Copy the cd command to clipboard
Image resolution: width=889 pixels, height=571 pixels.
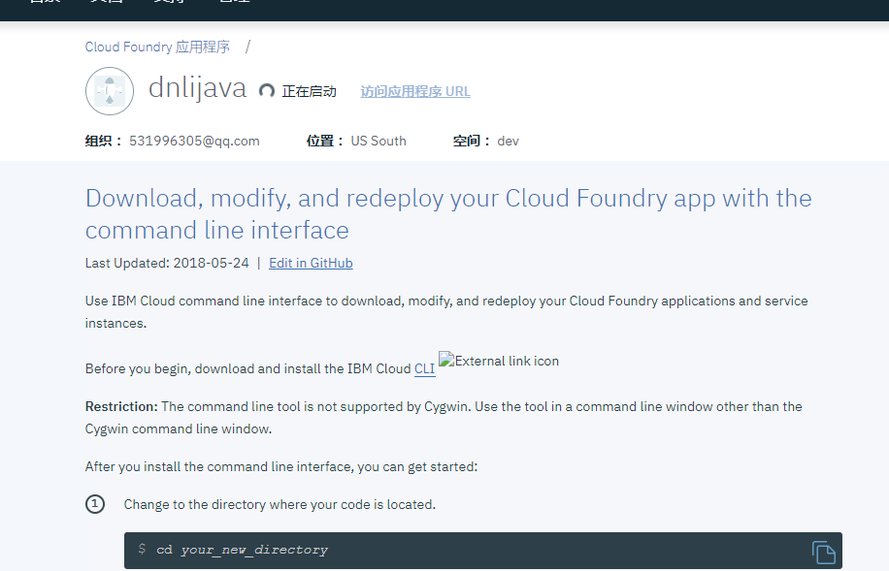click(823, 552)
